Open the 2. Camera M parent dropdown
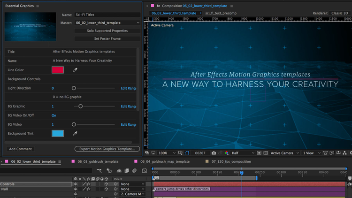352x198 pixels. click(x=132, y=194)
